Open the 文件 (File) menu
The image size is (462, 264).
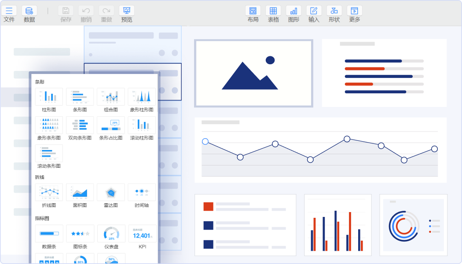pyautogui.click(x=9, y=11)
